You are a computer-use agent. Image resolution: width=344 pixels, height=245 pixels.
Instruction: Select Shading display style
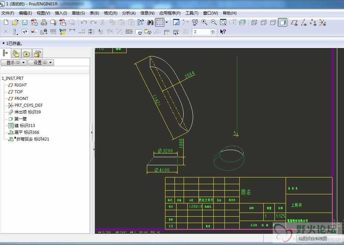click(x=283, y=22)
